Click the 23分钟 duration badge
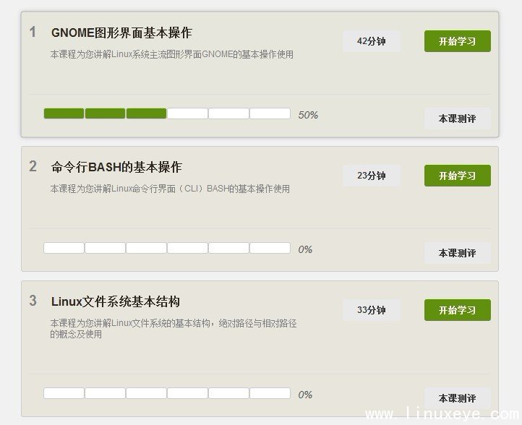 point(372,176)
